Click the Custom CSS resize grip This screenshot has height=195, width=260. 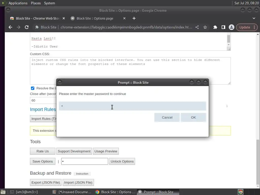pyautogui.click(x=229, y=83)
